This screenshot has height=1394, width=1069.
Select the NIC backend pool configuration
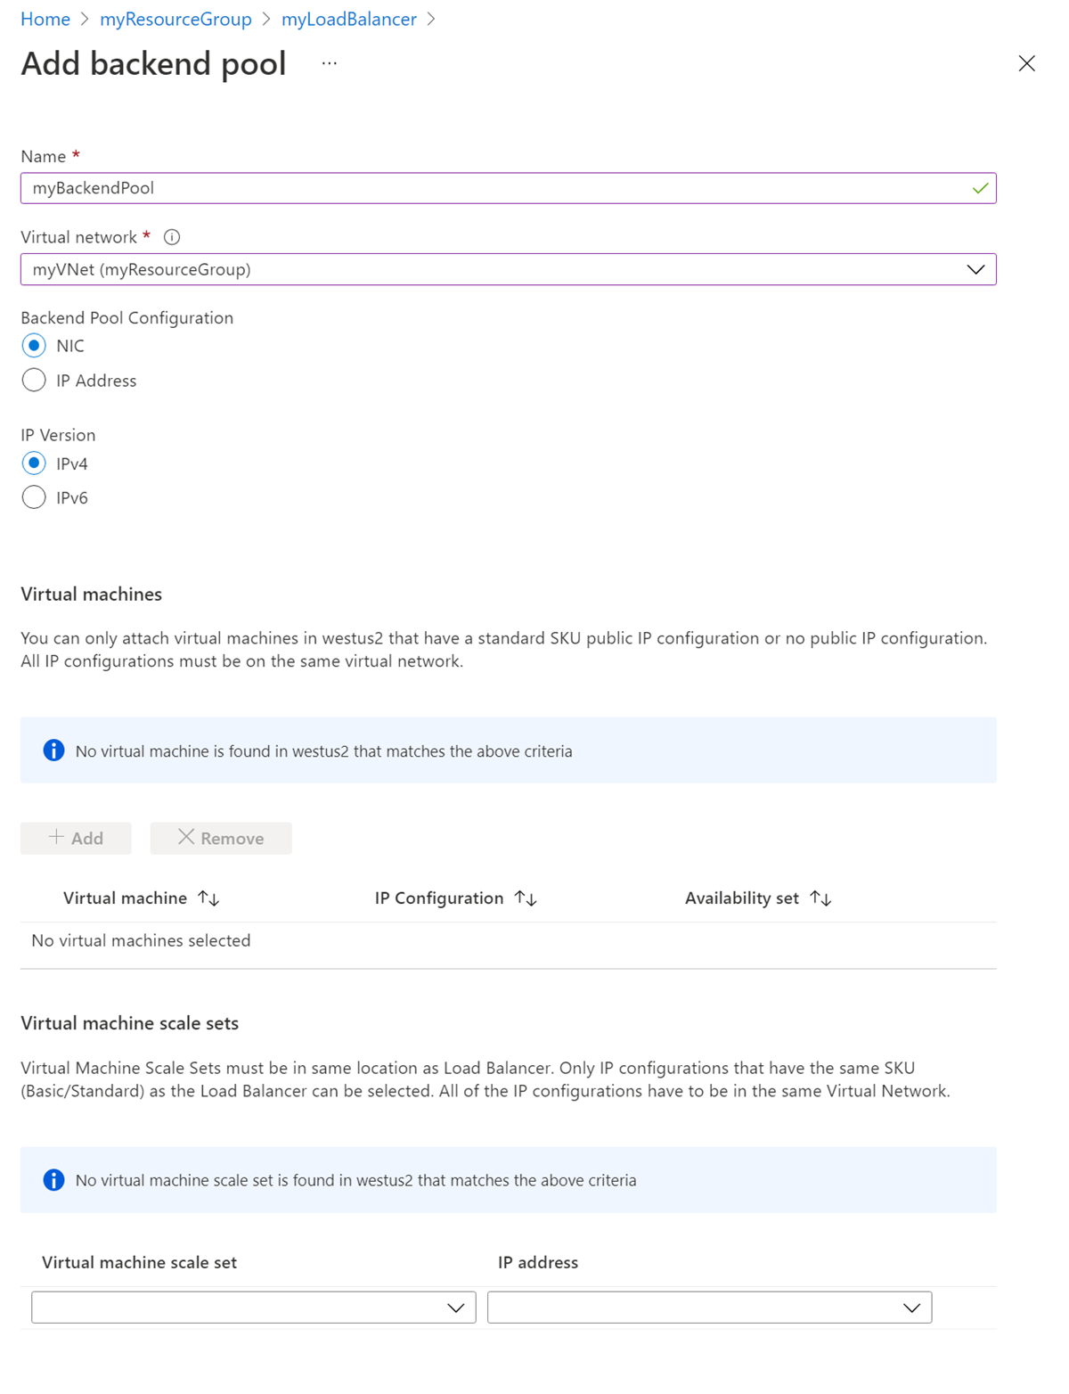pyautogui.click(x=33, y=345)
